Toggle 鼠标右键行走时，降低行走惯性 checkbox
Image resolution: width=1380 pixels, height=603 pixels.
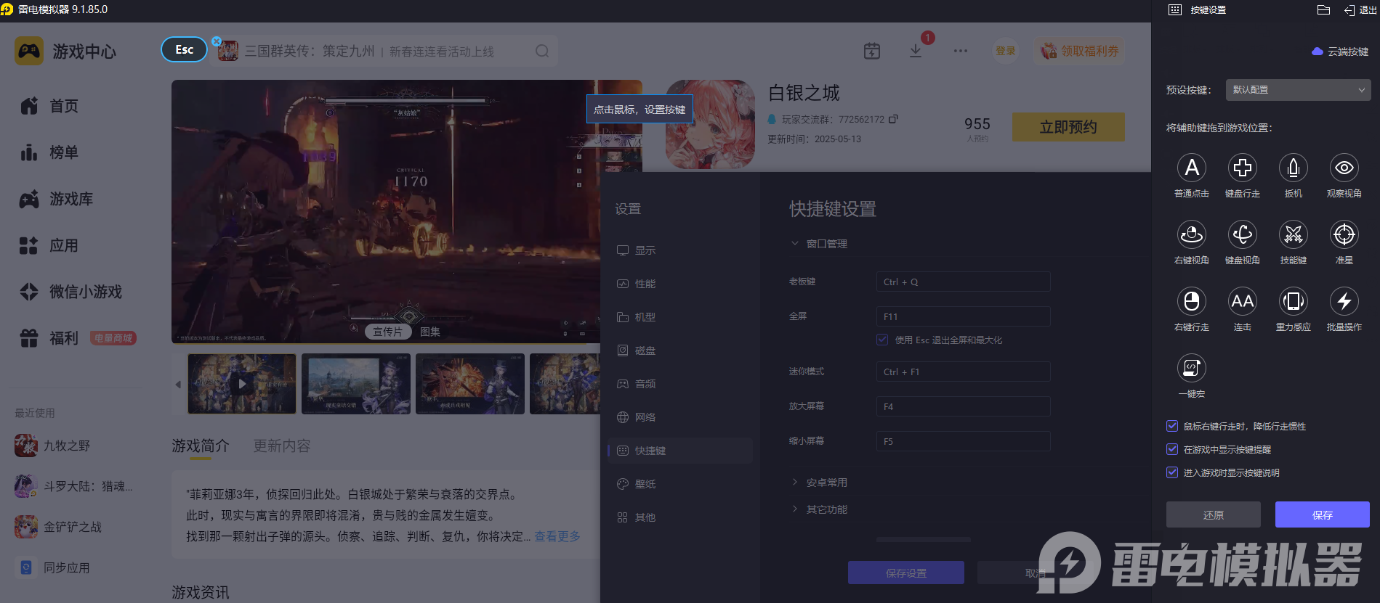(x=1172, y=426)
